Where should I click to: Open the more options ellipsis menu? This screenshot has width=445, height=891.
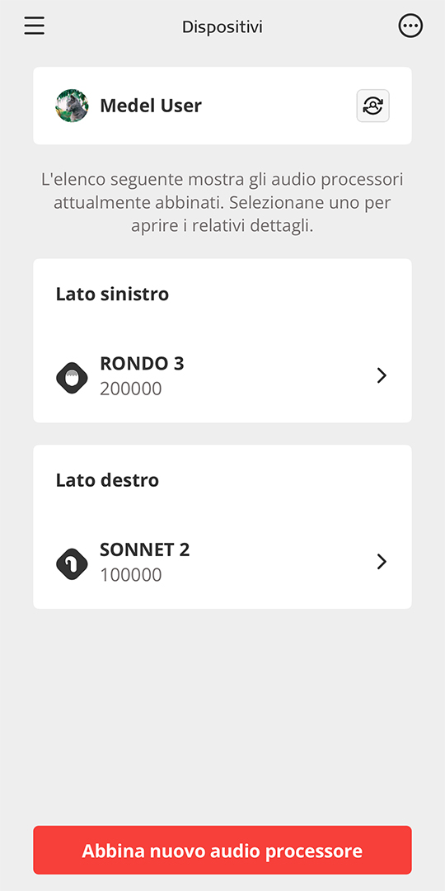pyautogui.click(x=410, y=26)
